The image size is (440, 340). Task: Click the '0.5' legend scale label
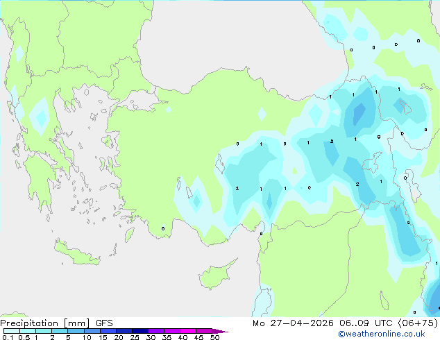coord(24,337)
